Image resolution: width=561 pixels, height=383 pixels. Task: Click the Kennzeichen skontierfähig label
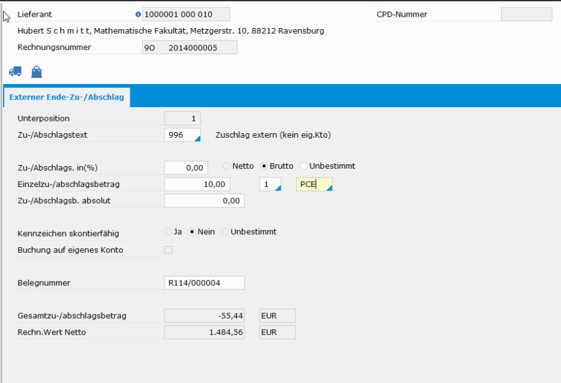[68, 234]
